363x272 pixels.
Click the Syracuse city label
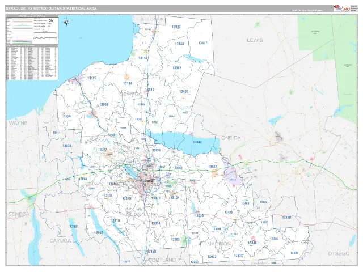(148, 181)
